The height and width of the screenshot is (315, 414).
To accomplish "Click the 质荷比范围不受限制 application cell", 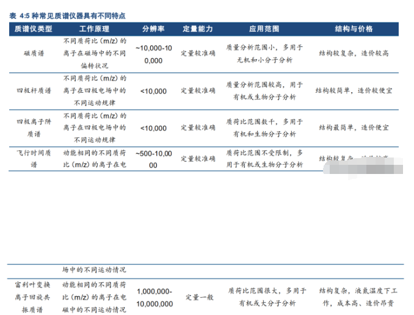I will (264, 159).
